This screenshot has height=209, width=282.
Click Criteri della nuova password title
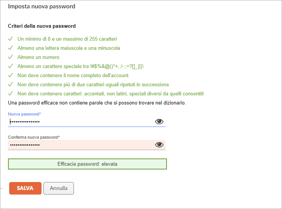click(x=42, y=26)
